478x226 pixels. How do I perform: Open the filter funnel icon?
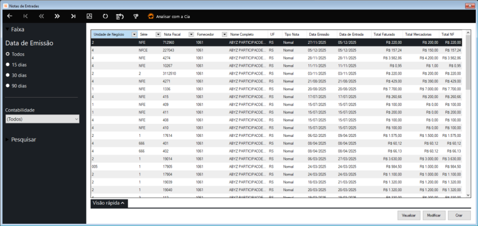136,16
